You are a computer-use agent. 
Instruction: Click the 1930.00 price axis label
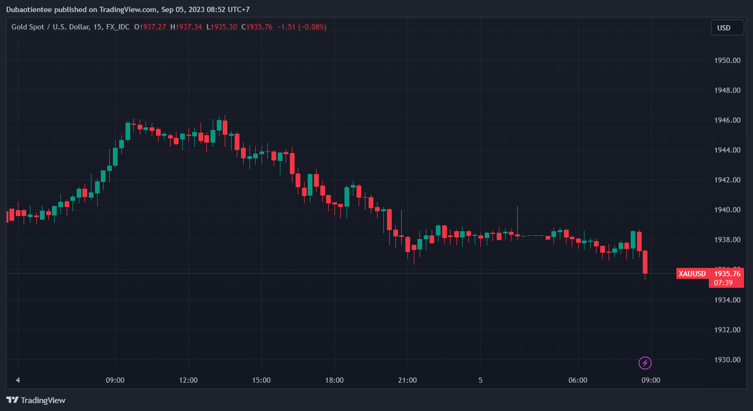pos(727,360)
